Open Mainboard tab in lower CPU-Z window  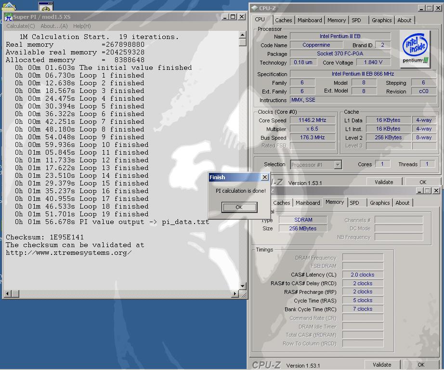tap(308, 203)
